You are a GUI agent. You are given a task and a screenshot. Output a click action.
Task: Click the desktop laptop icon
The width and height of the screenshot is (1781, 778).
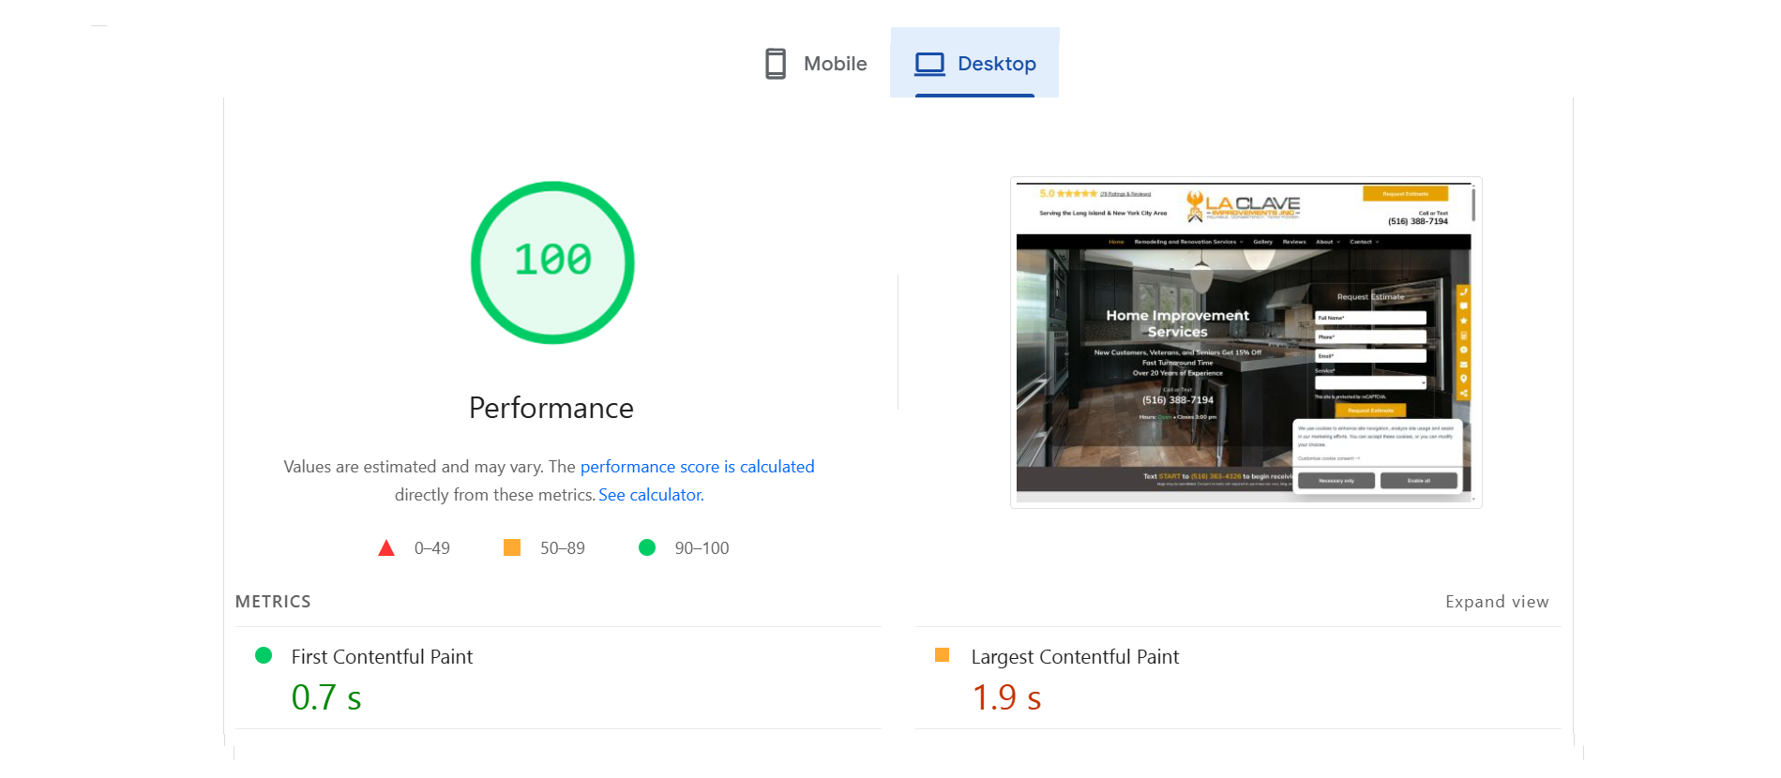[x=929, y=64]
